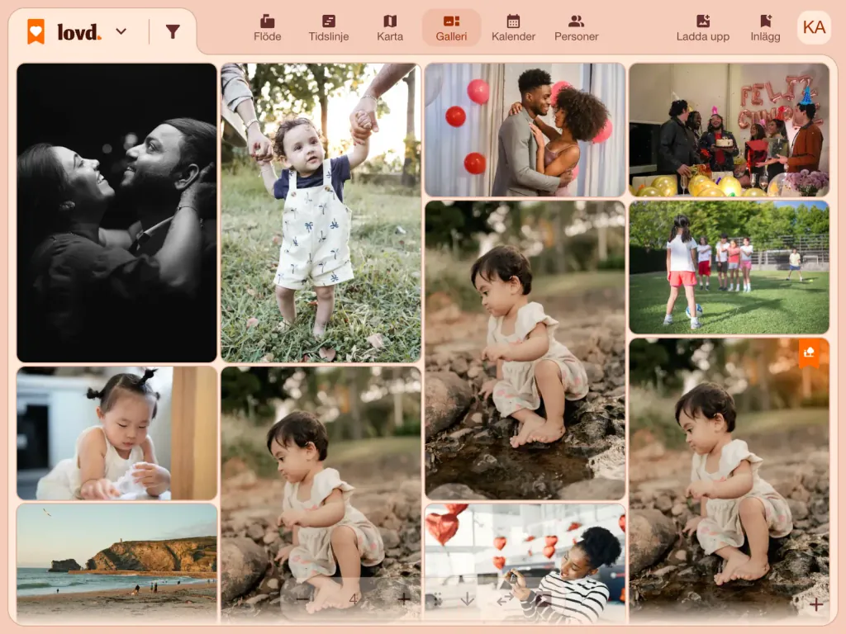Increase gallery columns with plus beside 4
This screenshot has width=846, height=634.
(403, 599)
